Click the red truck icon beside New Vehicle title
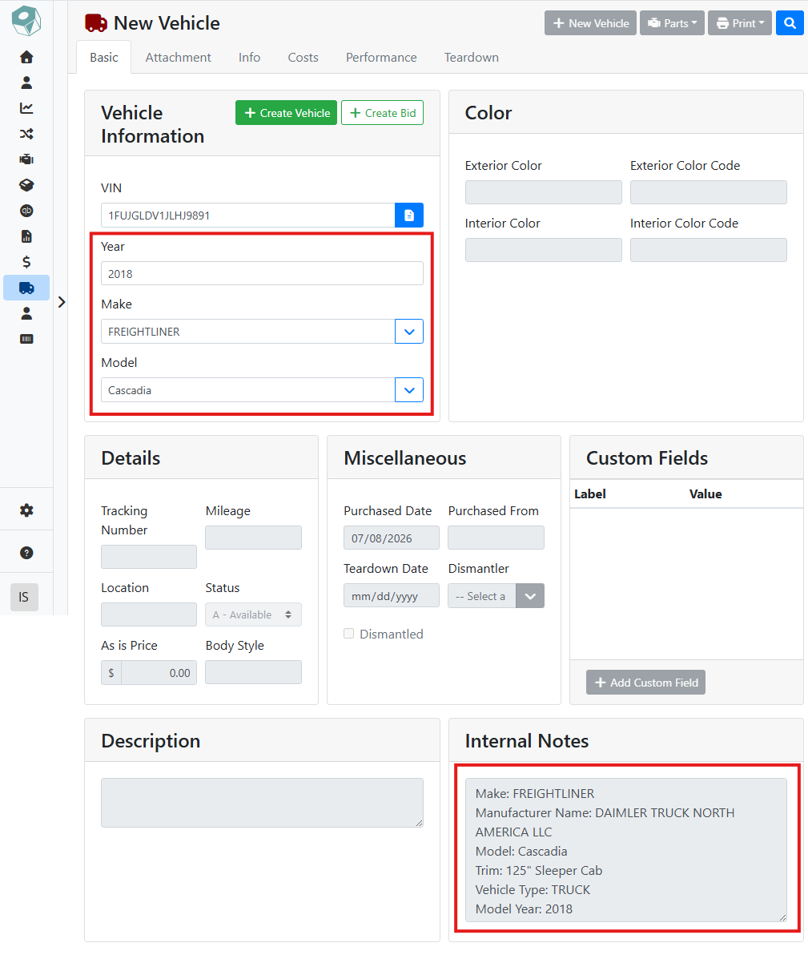This screenshot has height=971, width=808. click(96, 23)
